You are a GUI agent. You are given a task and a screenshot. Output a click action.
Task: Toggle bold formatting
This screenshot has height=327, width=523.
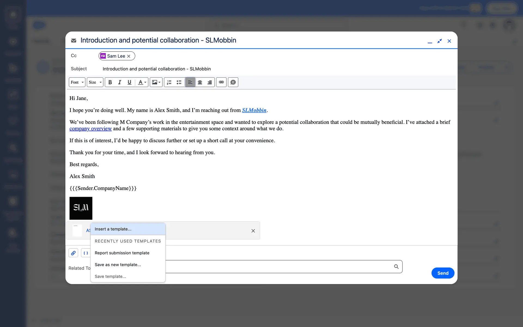point(110,82)
